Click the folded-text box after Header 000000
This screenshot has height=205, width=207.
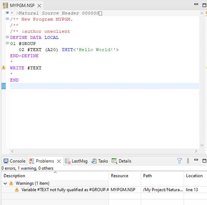pos(100,13)
